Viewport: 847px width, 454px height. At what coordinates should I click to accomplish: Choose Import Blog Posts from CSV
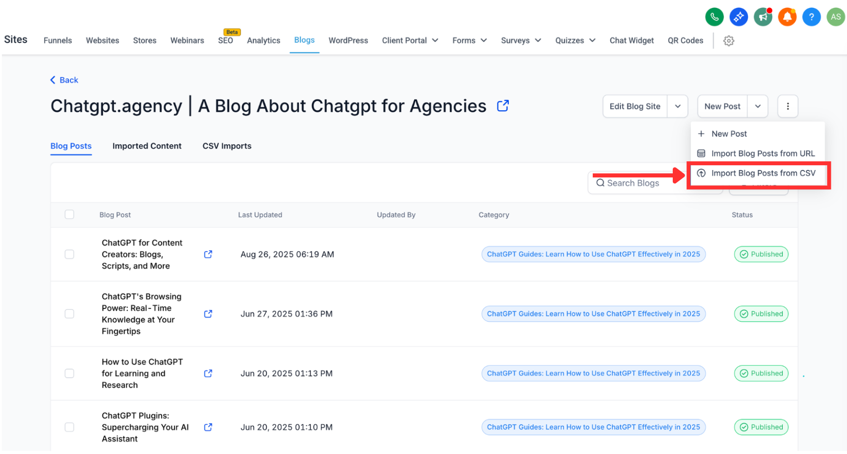758,173
